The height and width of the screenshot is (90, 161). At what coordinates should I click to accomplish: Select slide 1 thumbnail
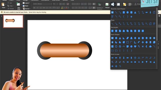click(13, 21)
